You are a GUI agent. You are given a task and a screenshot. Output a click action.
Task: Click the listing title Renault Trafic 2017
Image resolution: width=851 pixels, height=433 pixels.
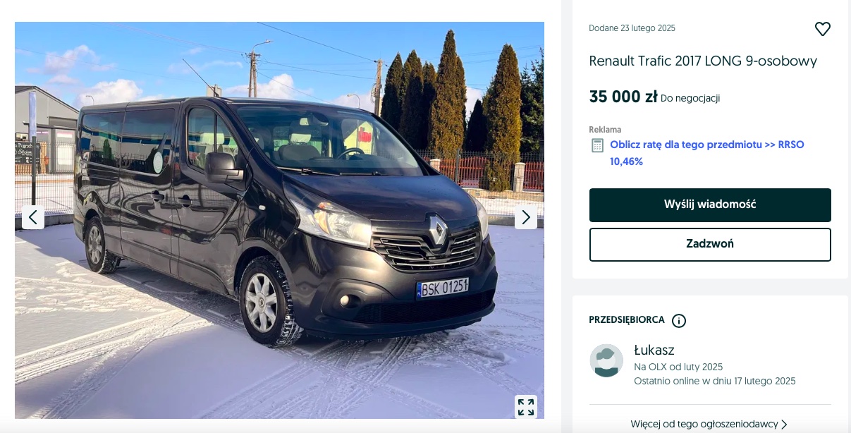(703, 61)
